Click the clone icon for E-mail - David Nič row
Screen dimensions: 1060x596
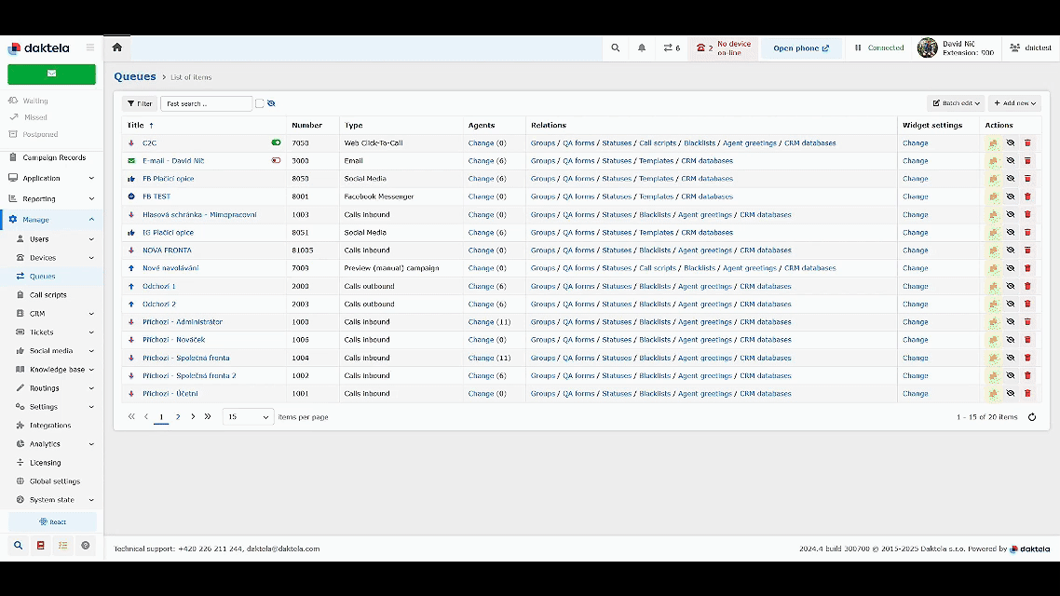point(993,161)
